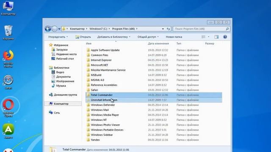Image resolution: width=271 pixels, height=152 pixels.
Task: Click the Forward navigation arrow
Action: (55, 29)
